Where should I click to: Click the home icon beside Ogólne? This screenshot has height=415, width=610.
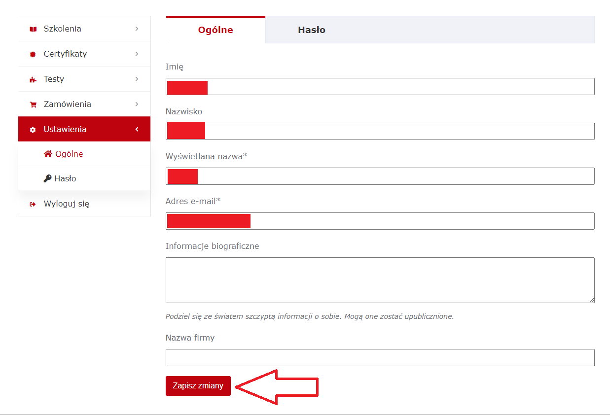click(x=48, y=154)
